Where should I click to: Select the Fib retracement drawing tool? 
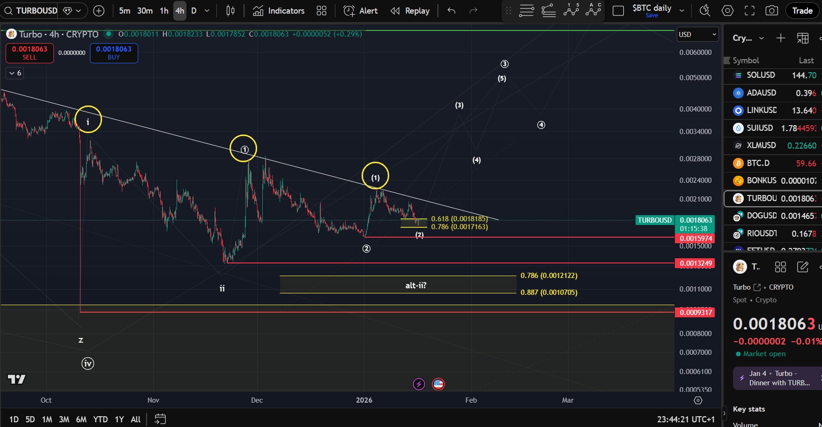(x=548, y=10)
